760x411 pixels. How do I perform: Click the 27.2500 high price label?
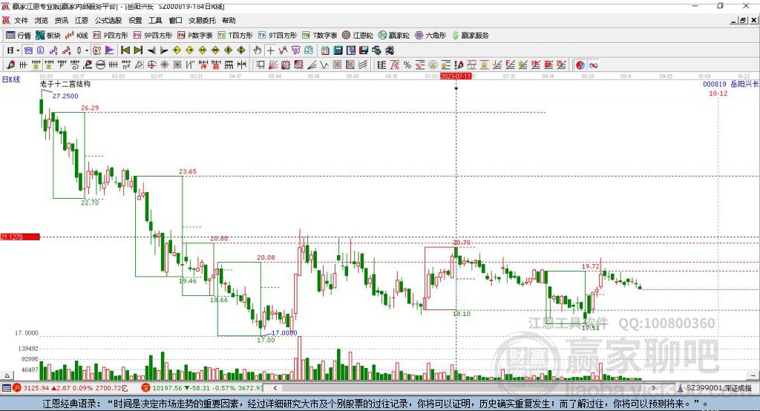(x=65, y=96)
